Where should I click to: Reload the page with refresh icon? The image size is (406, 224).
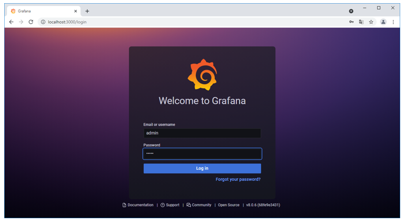pos(31,22)
